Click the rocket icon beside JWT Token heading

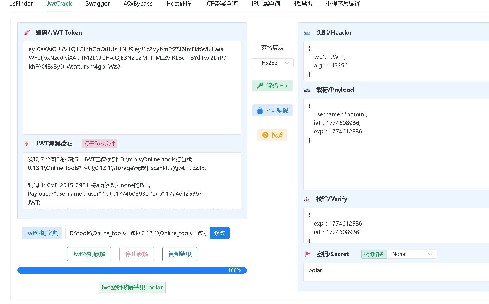click(27, 33)
